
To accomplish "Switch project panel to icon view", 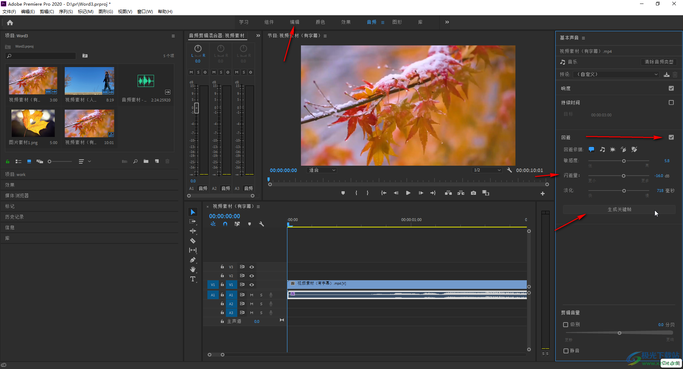I will coord(29,161).
